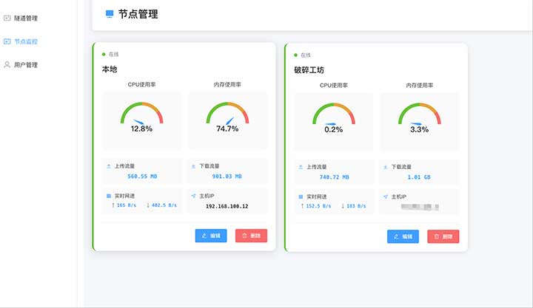This screenshot has height=308, width=533.
Task: Click the 内存使用率 label on 本地 card
Action: (227, 84)
